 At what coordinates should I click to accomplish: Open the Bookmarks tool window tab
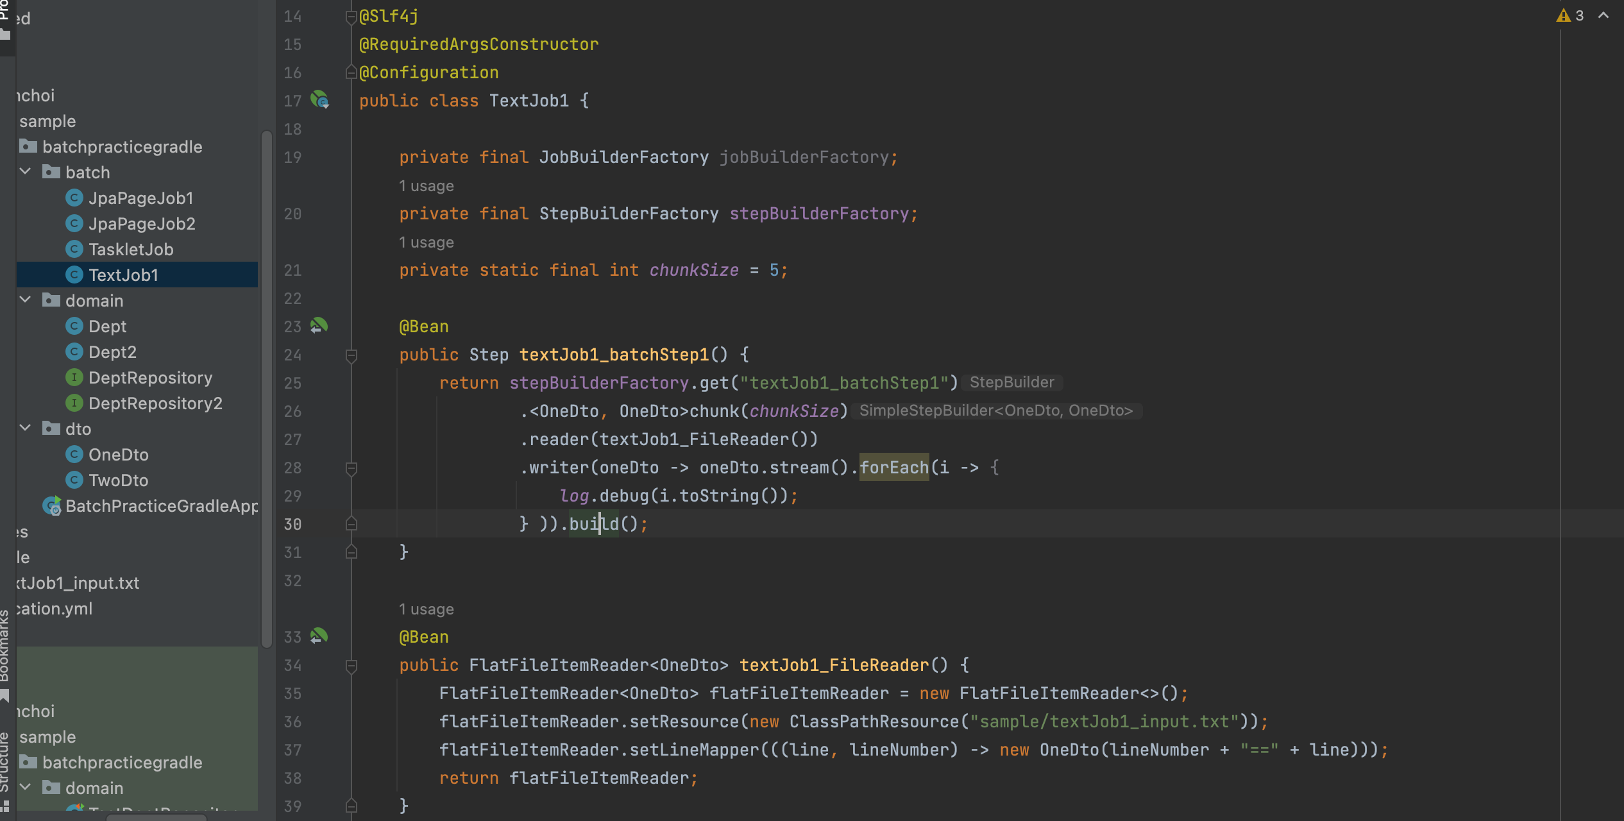pos(5,648)
